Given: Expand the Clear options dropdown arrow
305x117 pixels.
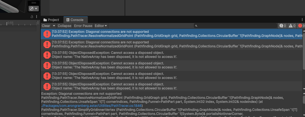Looking at the screenshot, I should click(54, 26).
